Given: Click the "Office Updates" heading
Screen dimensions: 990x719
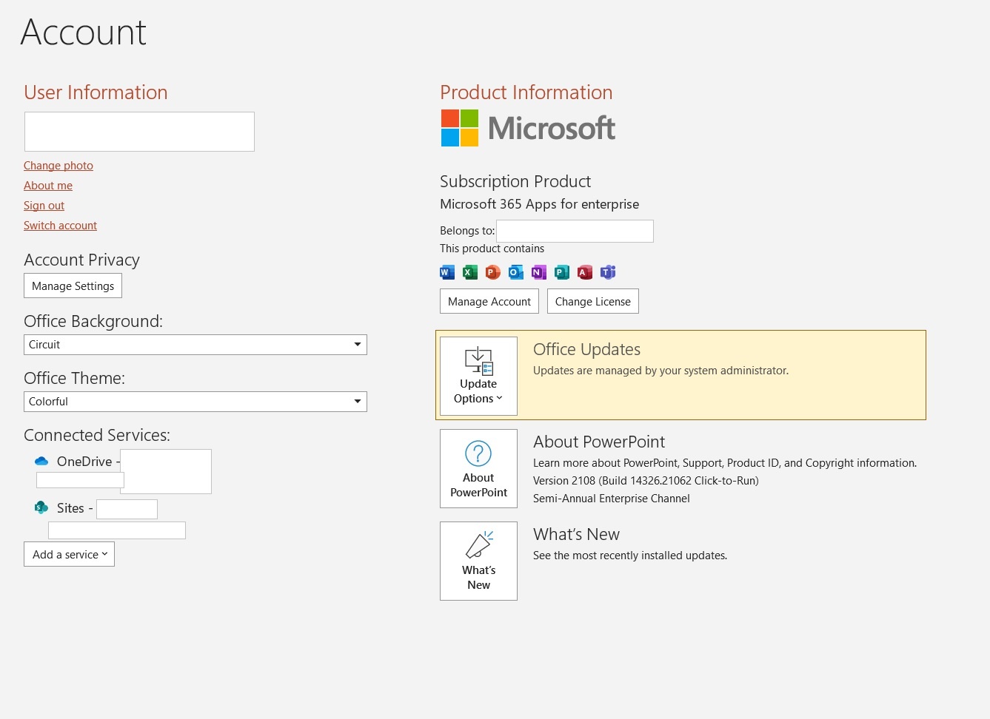Looking at the screenshot, I should (586, 349).
